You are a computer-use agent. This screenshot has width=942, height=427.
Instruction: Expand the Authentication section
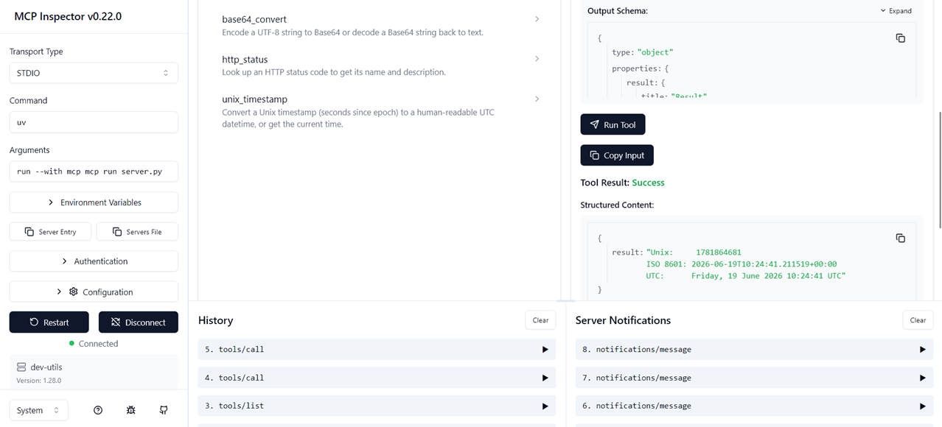coord(94,261)
